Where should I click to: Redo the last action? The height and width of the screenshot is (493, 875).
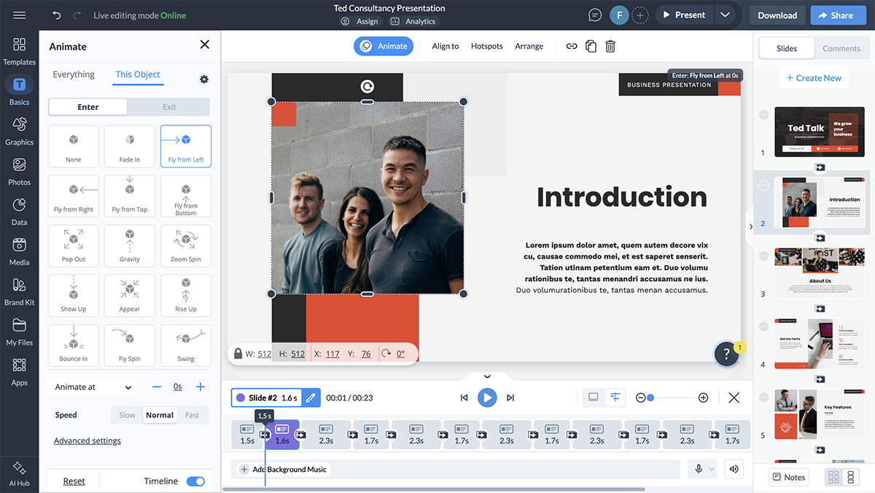click(79, 15)
